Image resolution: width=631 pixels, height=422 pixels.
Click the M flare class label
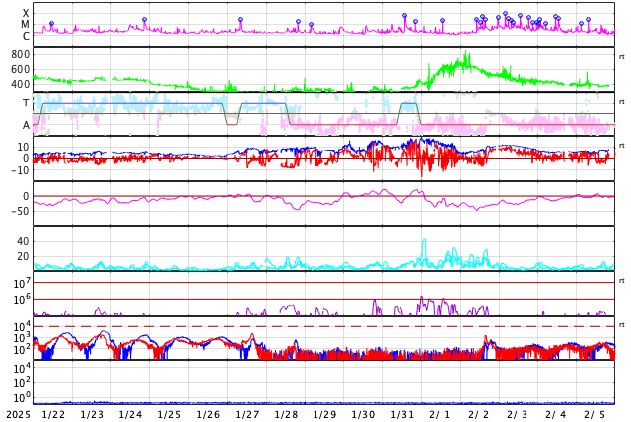[26, 25]
